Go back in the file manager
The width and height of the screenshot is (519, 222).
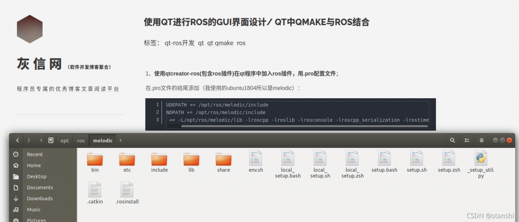(x=17, y=140)
